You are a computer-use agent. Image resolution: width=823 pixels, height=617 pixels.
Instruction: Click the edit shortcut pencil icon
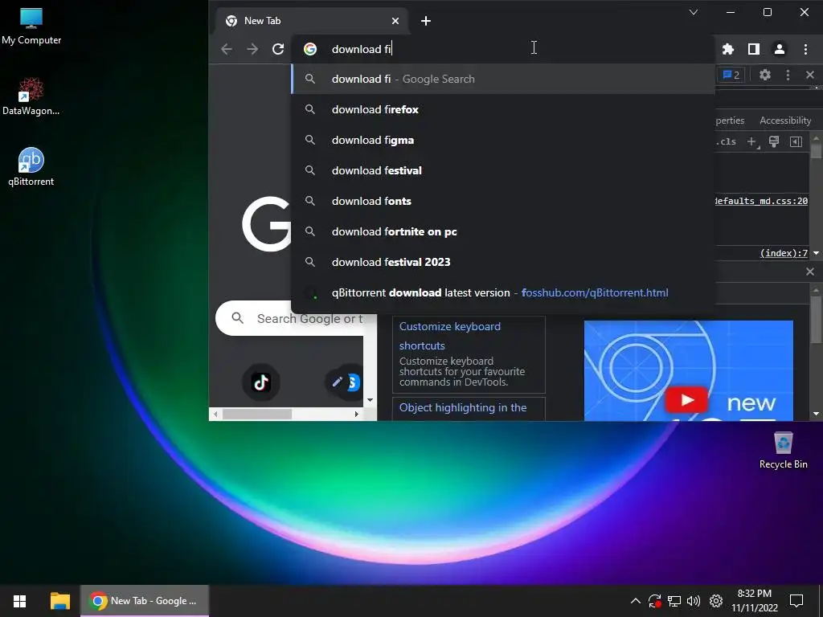(337, 382)
